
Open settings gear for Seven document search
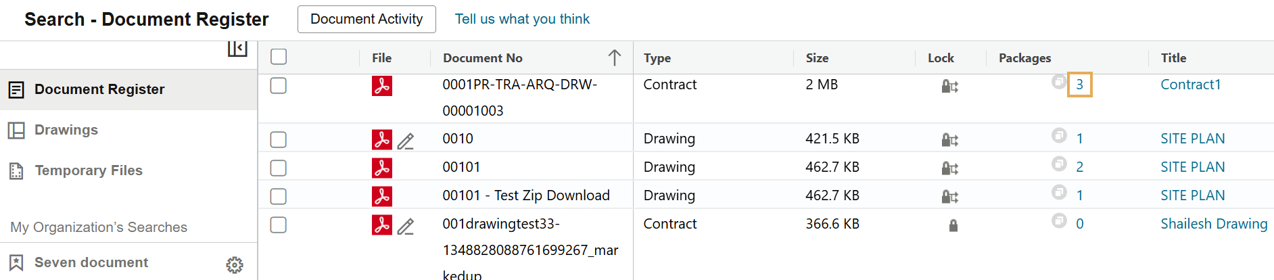click(235, 264)
